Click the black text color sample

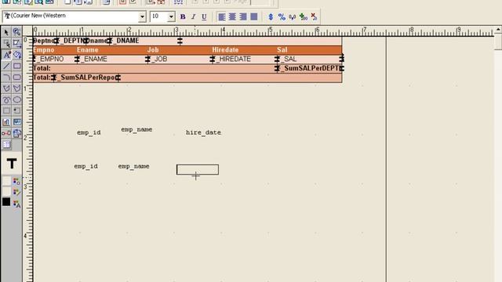coord(6,202)
